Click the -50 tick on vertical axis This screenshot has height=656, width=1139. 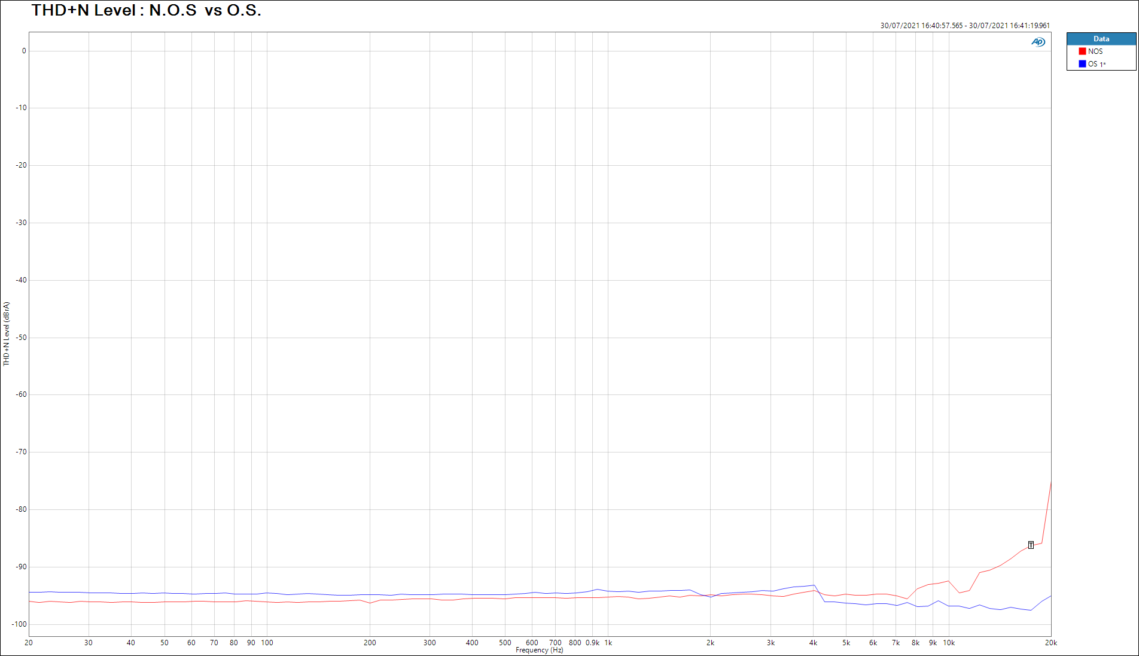pos(22,338)
